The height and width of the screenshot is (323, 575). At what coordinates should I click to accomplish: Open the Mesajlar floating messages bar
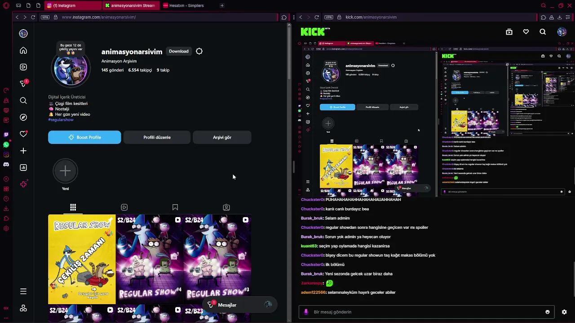[239, 305]
